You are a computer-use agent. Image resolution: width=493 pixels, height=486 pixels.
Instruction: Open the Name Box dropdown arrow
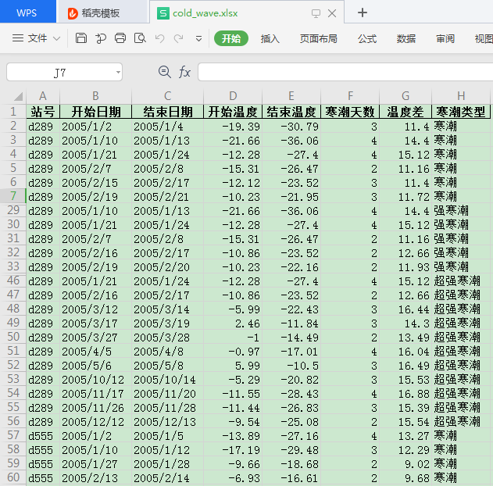[118, 73]
